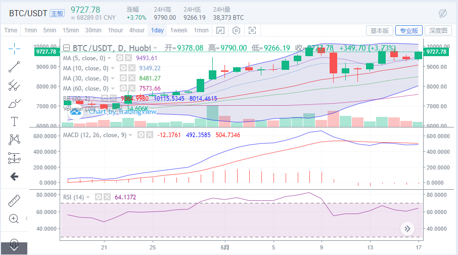This screenshot has width=458, height=255.
Task: Open the 深度图 depth chart
Action: [438, 31]
